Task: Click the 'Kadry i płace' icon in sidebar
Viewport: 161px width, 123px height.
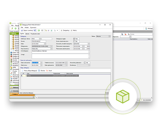Action: pos(11,53)
